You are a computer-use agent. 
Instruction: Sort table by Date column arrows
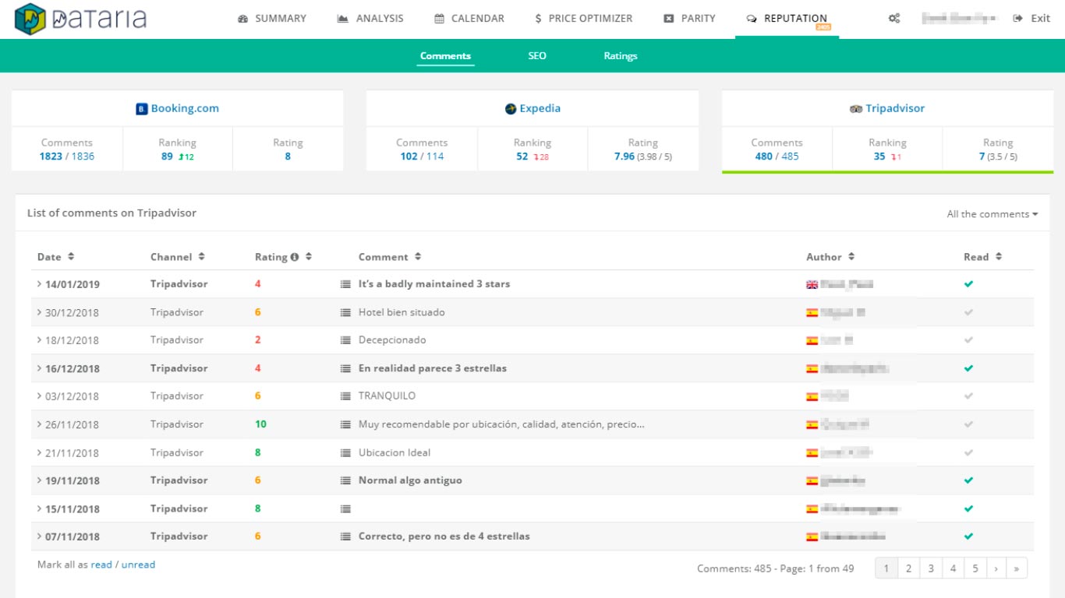pos(71,257)
